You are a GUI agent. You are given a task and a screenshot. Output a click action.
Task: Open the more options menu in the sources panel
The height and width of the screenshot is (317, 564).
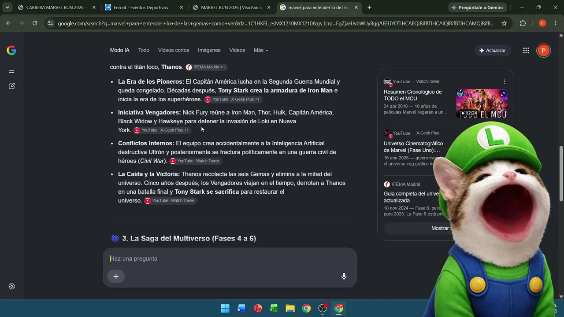coord(505,81)
